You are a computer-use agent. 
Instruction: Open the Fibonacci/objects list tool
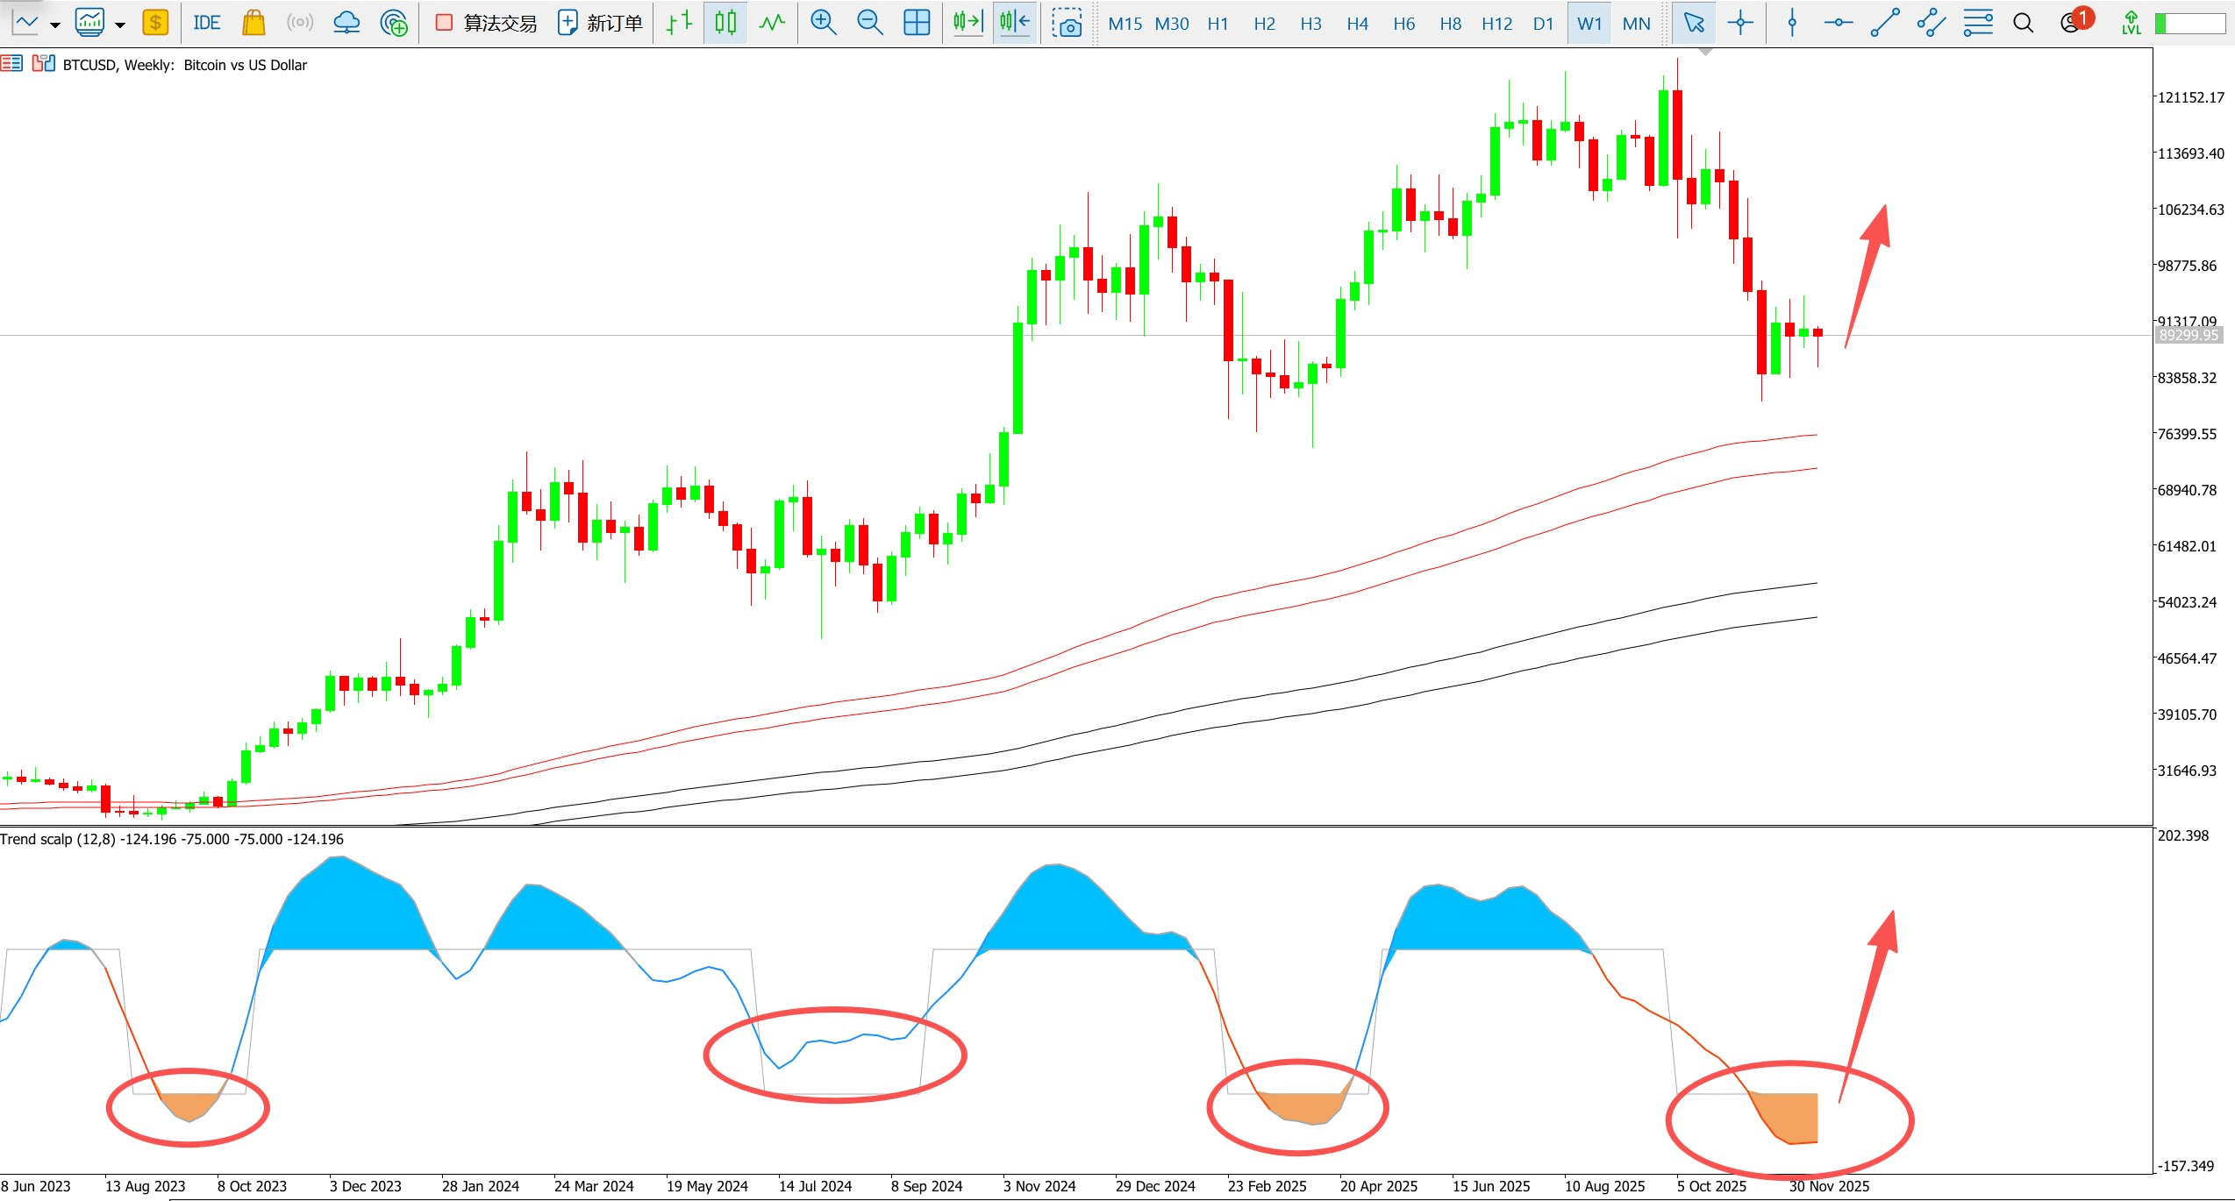point(1977,23)
